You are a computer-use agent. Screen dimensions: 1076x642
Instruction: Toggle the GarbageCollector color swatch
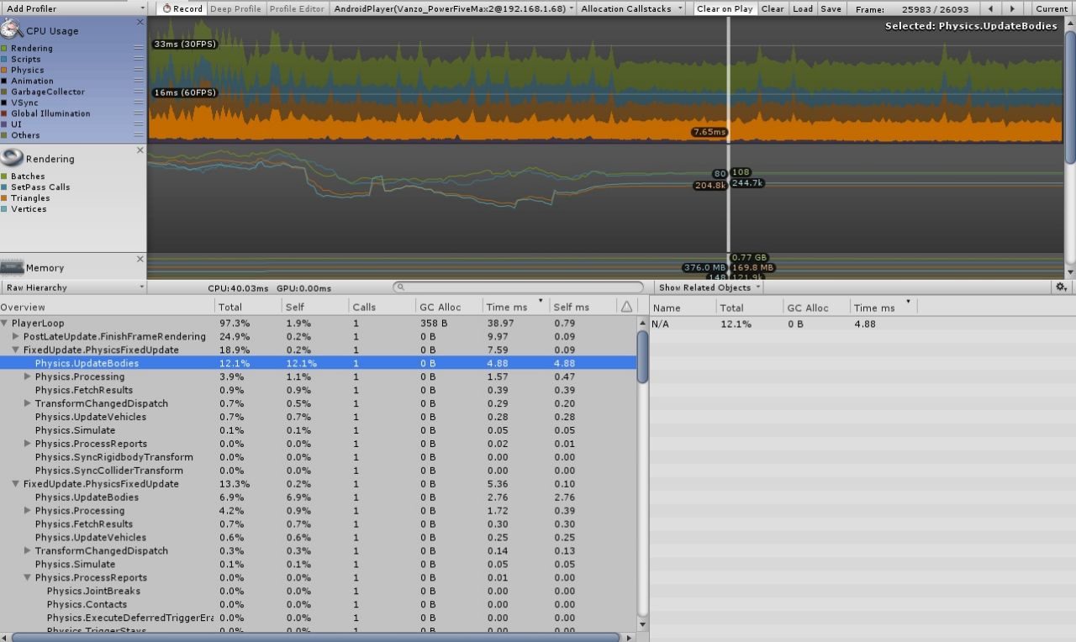point(4,92)
